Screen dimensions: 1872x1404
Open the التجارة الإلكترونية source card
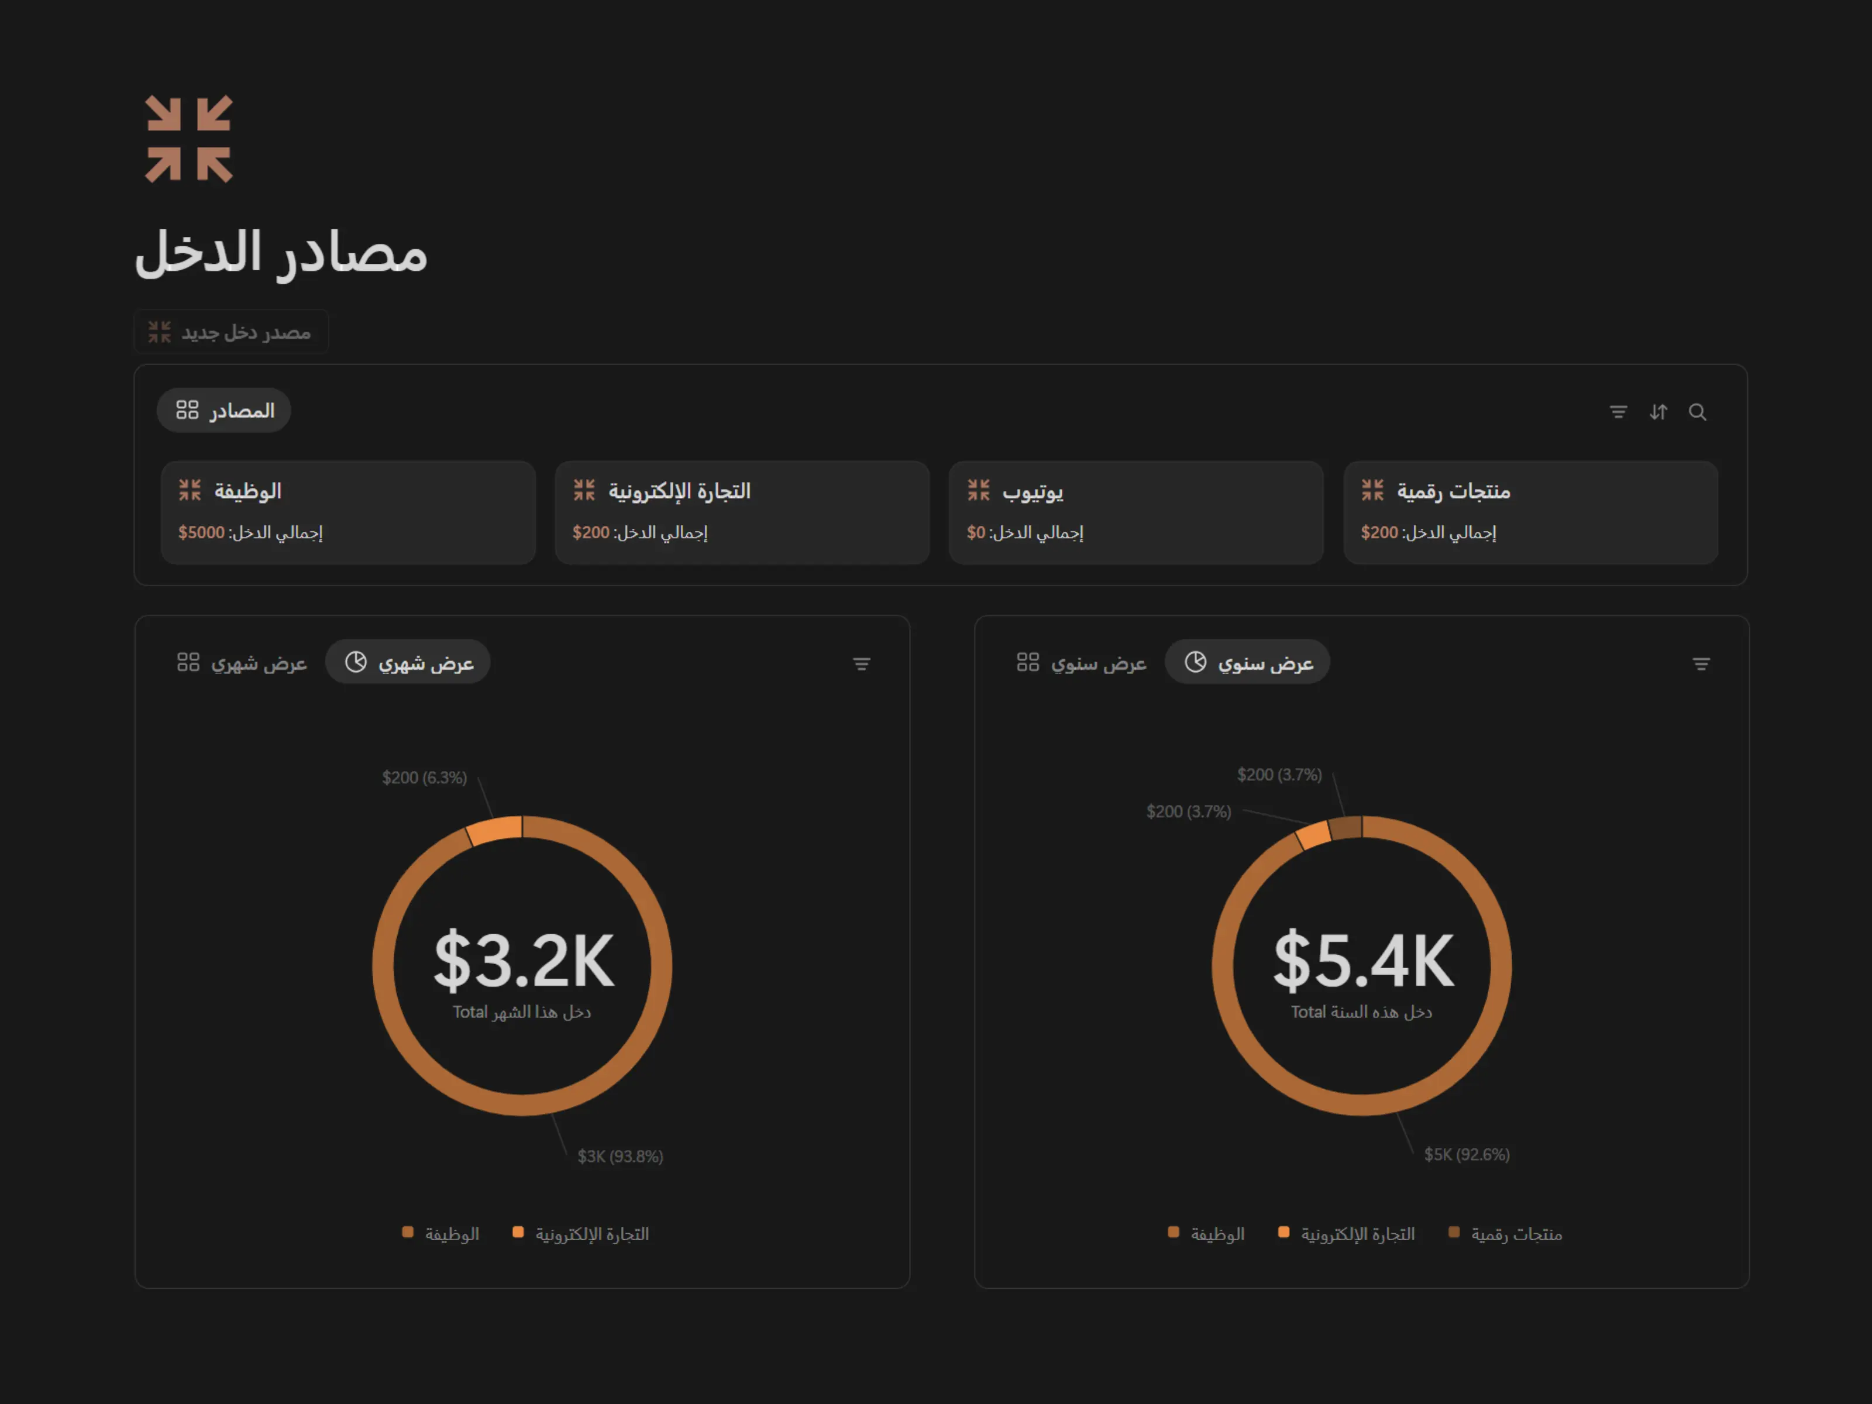pyautogui.click(x=741, y=512)
